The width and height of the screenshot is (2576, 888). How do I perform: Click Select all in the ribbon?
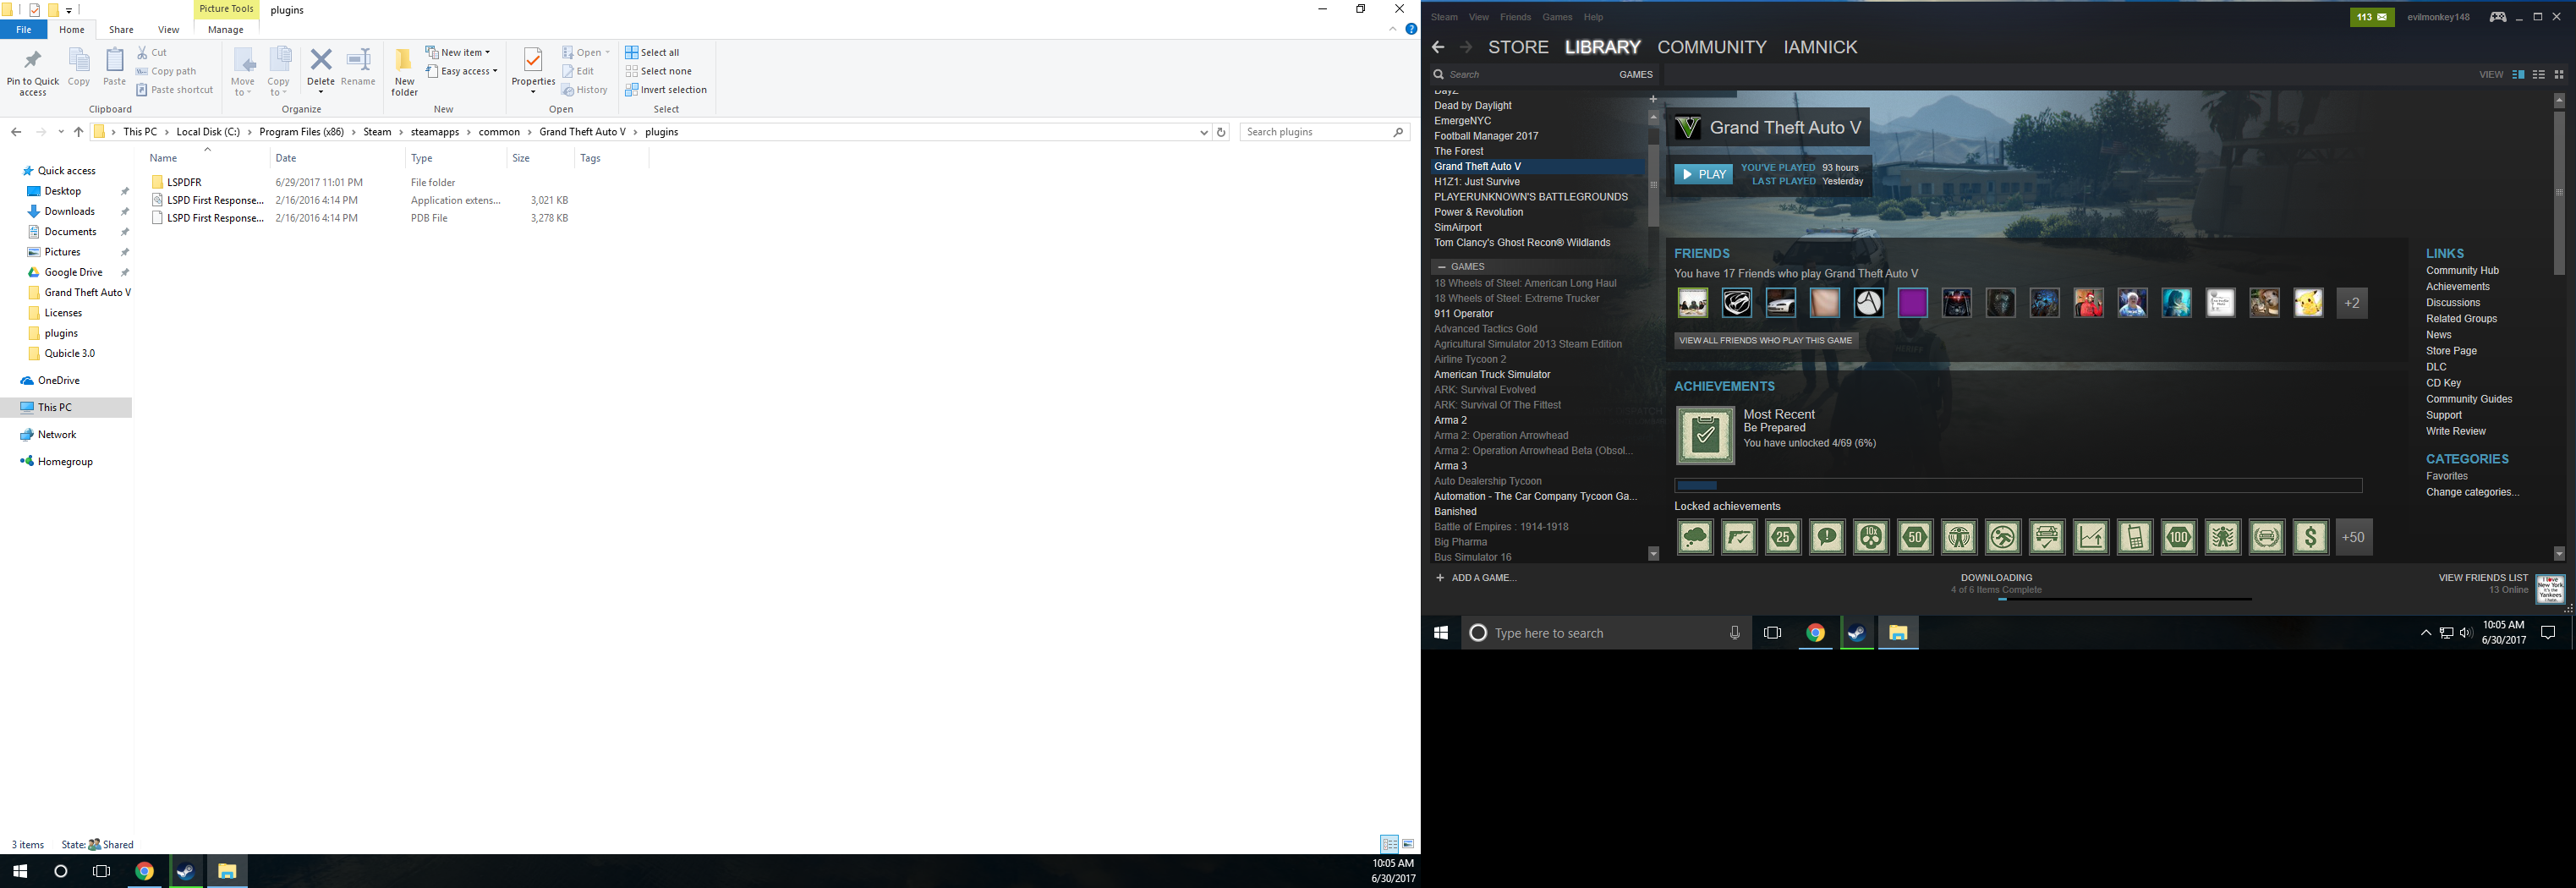pos(652,52)
